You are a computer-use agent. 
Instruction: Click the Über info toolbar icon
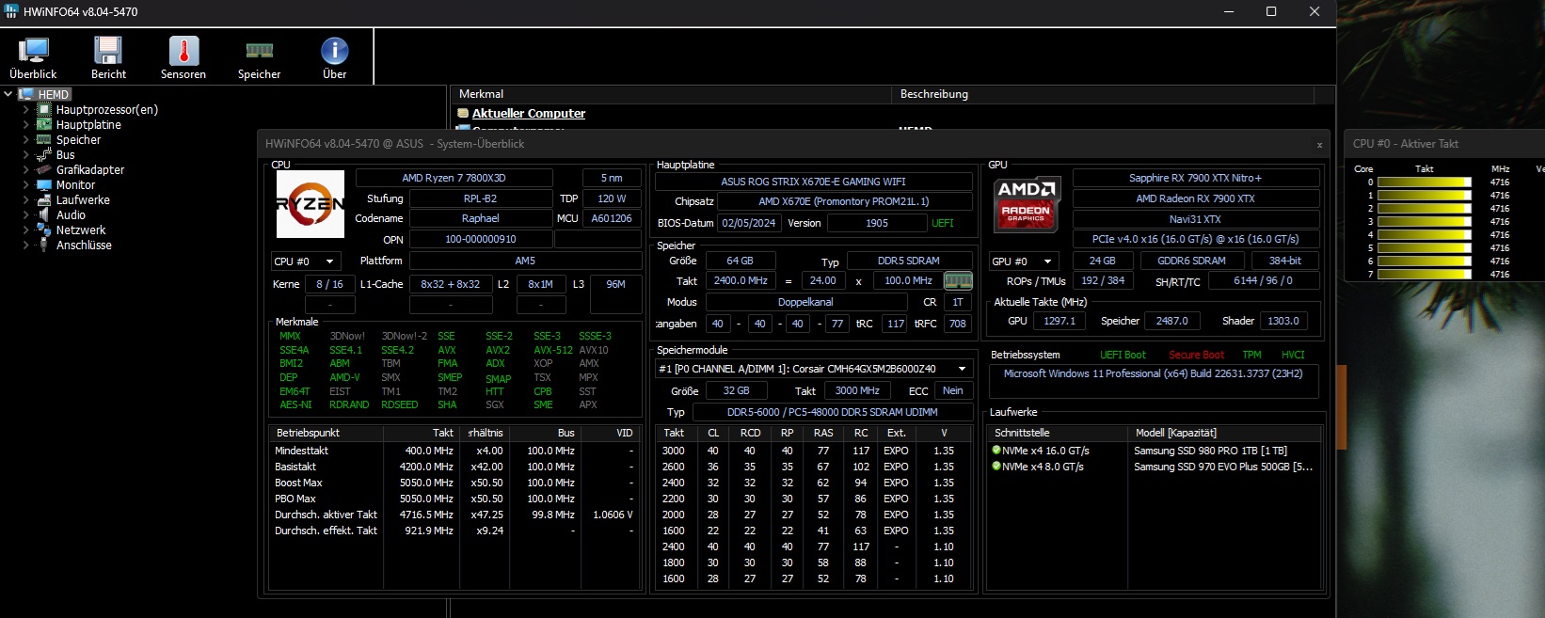tap(335, 57)
